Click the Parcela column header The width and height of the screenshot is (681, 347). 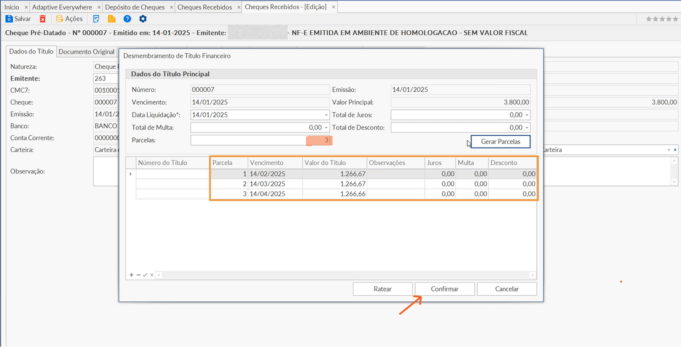coord(229,163)
